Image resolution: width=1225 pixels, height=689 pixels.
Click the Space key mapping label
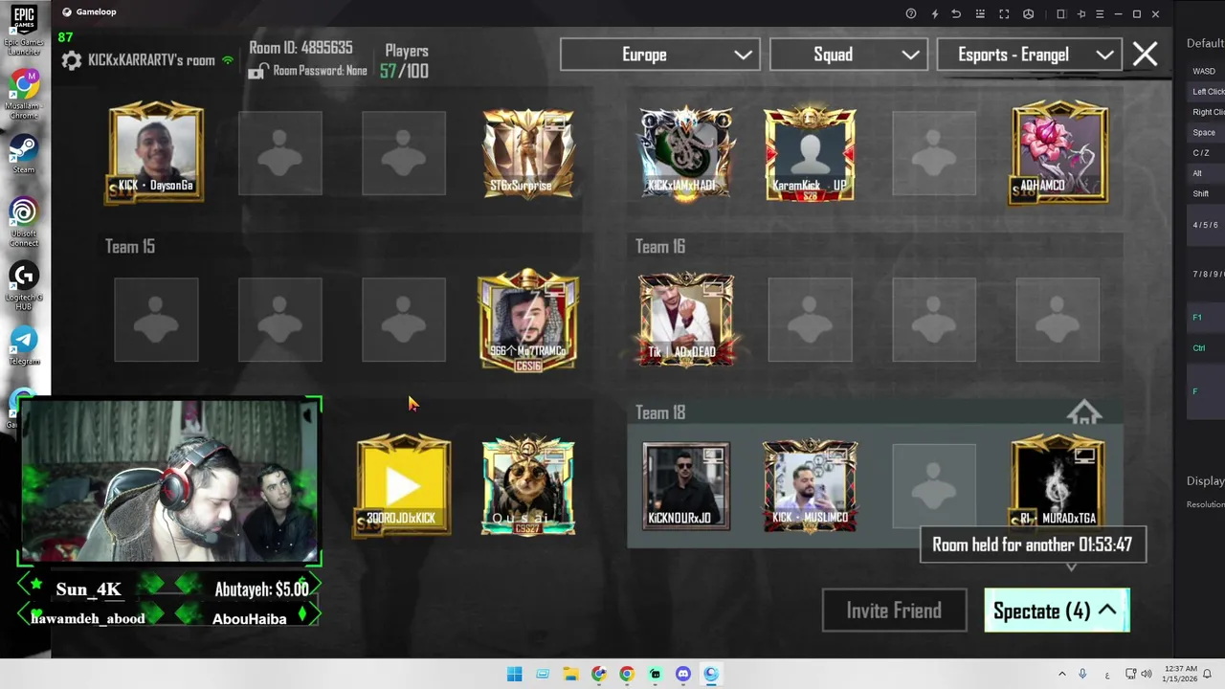pos(1204,132)
